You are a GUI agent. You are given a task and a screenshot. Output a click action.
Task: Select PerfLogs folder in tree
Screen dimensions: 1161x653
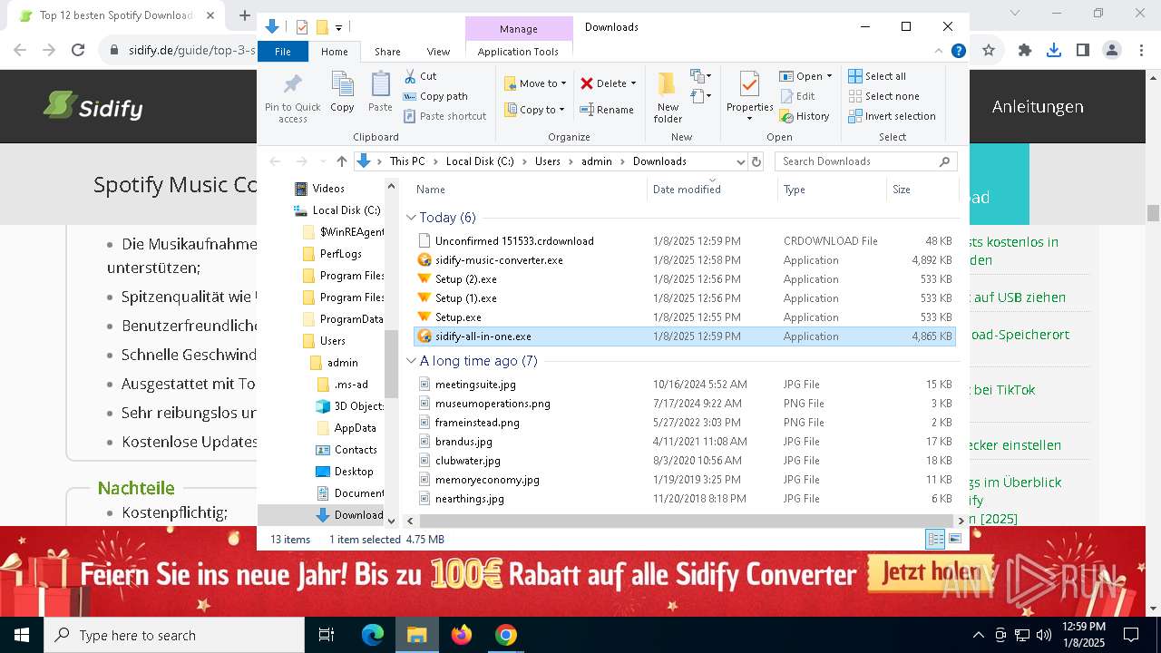point(340,254)
